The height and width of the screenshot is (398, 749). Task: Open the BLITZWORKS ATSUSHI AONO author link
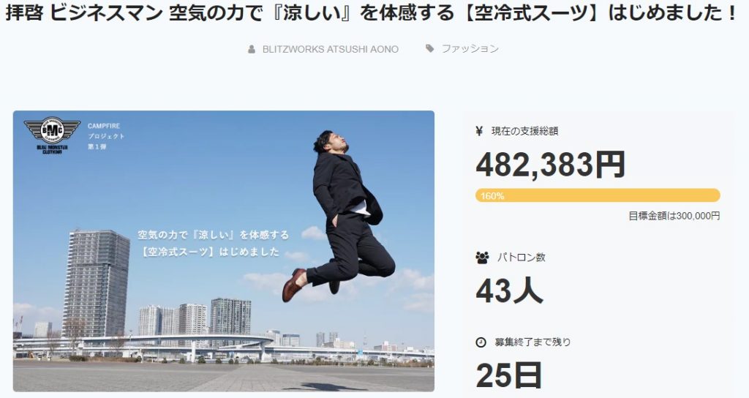click(x=331, y=49)
